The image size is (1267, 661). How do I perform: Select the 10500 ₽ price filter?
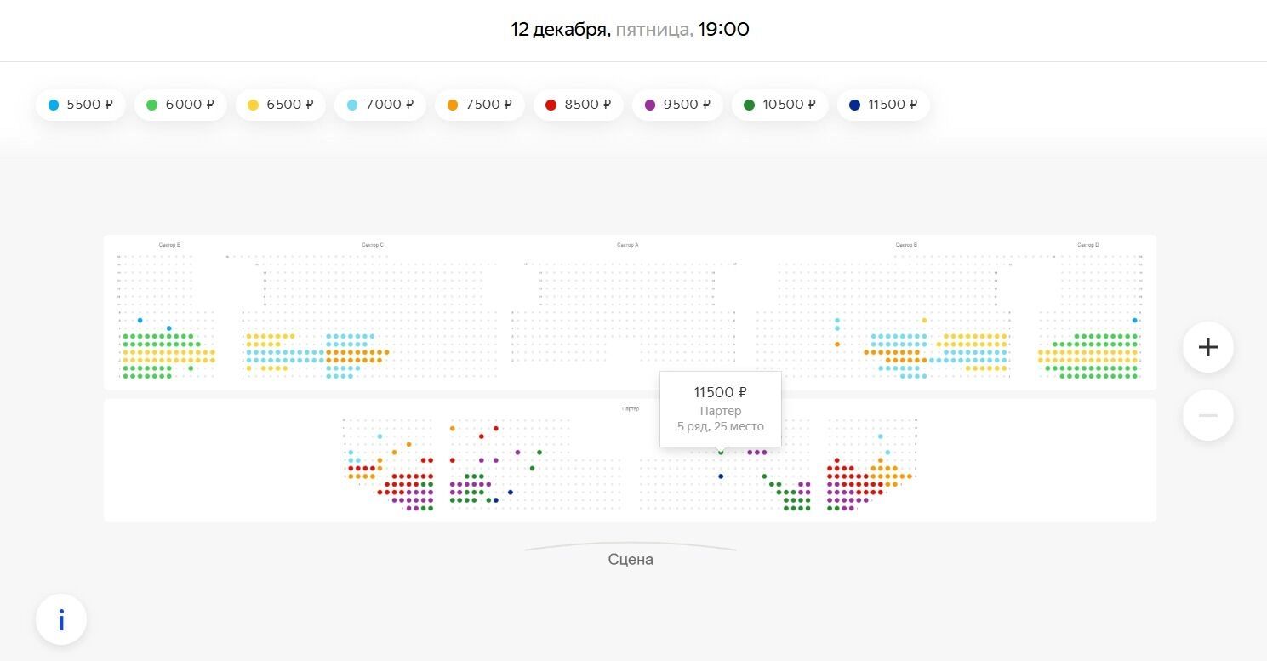pos(779,105)
